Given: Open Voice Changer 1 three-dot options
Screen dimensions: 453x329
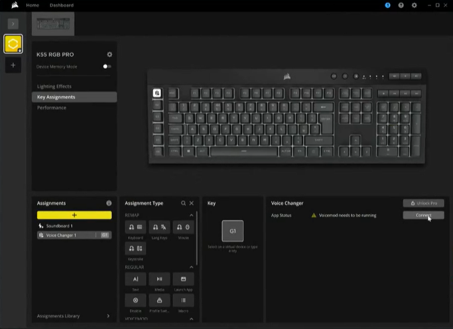Looking at the screenshot, I should 96,235.
